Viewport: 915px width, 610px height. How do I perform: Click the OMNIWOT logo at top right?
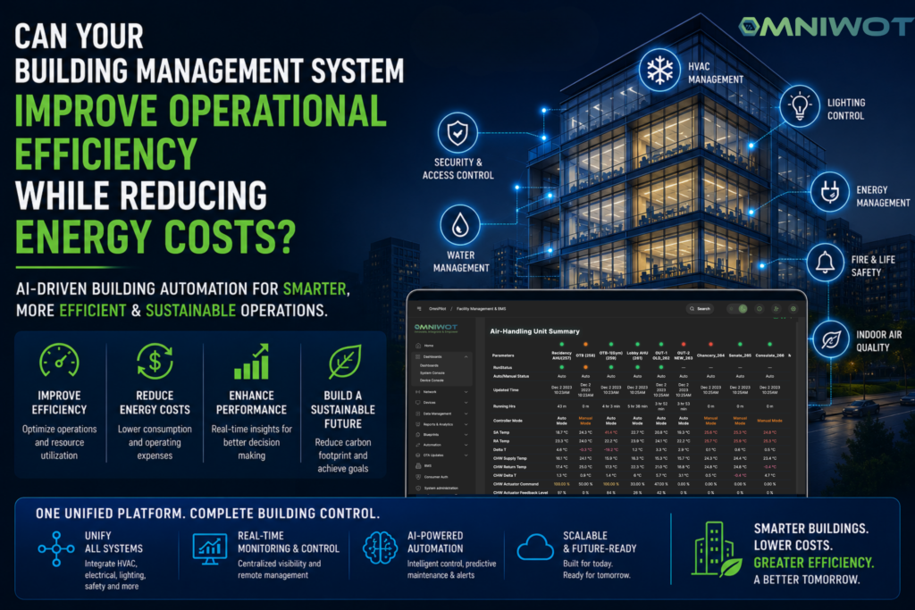click(825, 26)
